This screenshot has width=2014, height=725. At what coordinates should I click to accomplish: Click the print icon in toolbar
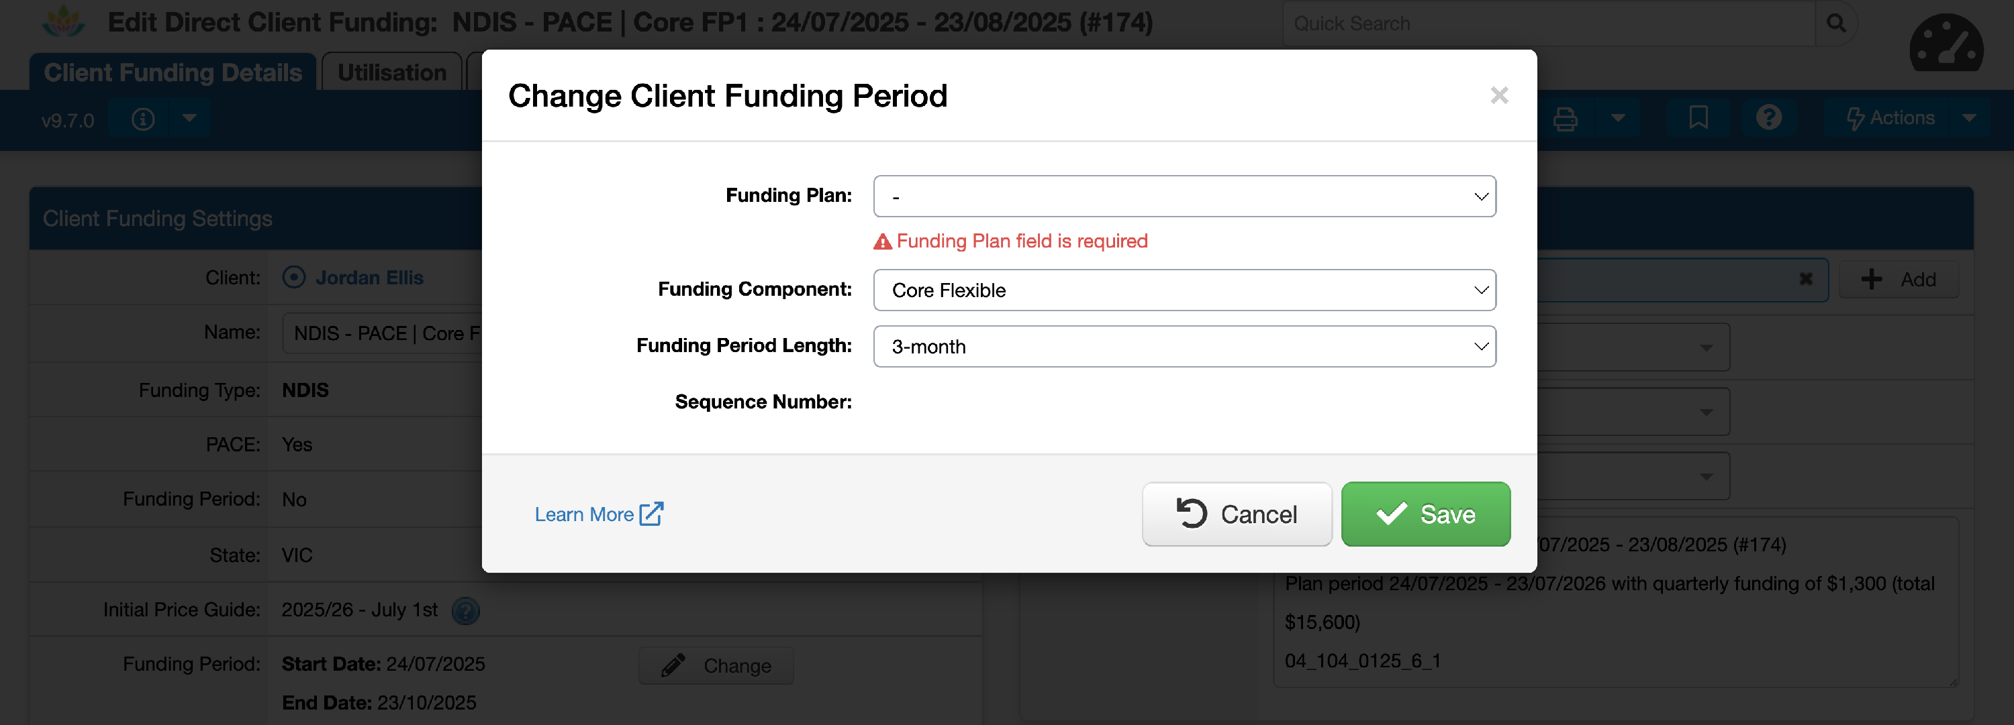point(1564,119)
